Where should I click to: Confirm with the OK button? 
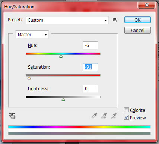point(137,20)
